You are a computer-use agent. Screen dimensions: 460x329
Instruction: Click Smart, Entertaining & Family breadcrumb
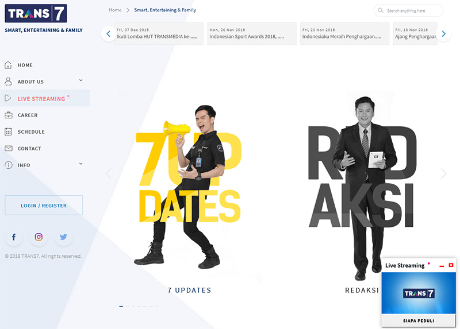click(x=165, y=10)
